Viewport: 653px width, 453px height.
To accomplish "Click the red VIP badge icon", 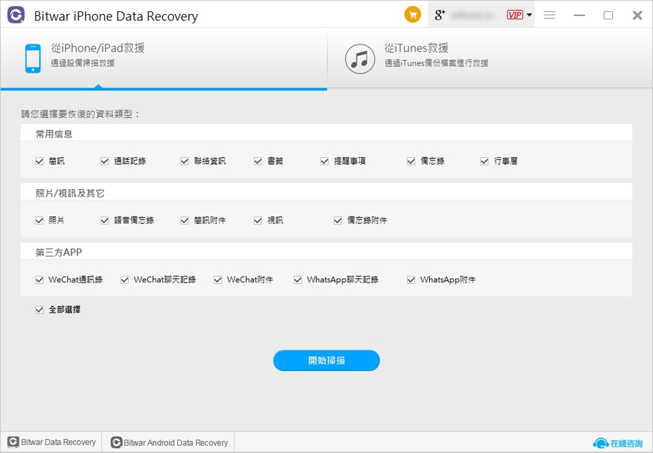I will tap(515, 15).
